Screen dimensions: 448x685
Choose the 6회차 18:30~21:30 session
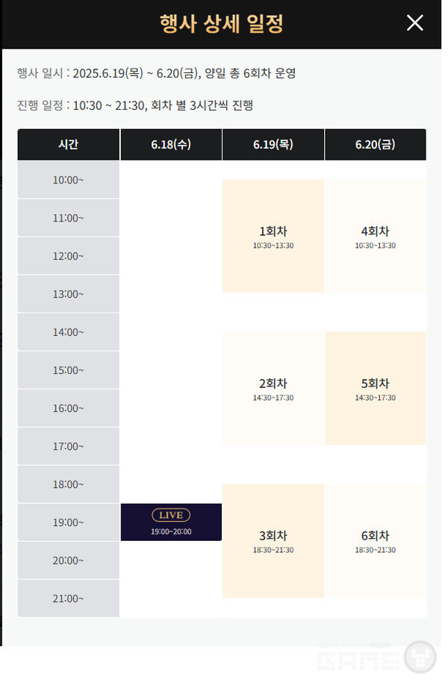(x=376, y=540)
